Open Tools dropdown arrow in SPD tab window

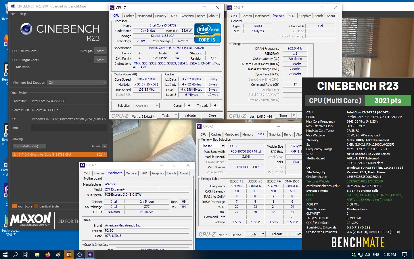coord(263,234)
